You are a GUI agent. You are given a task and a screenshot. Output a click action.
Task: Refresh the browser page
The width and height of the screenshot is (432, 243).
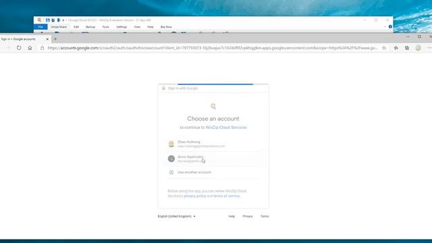pyautogui.click(x=19, y=48)
